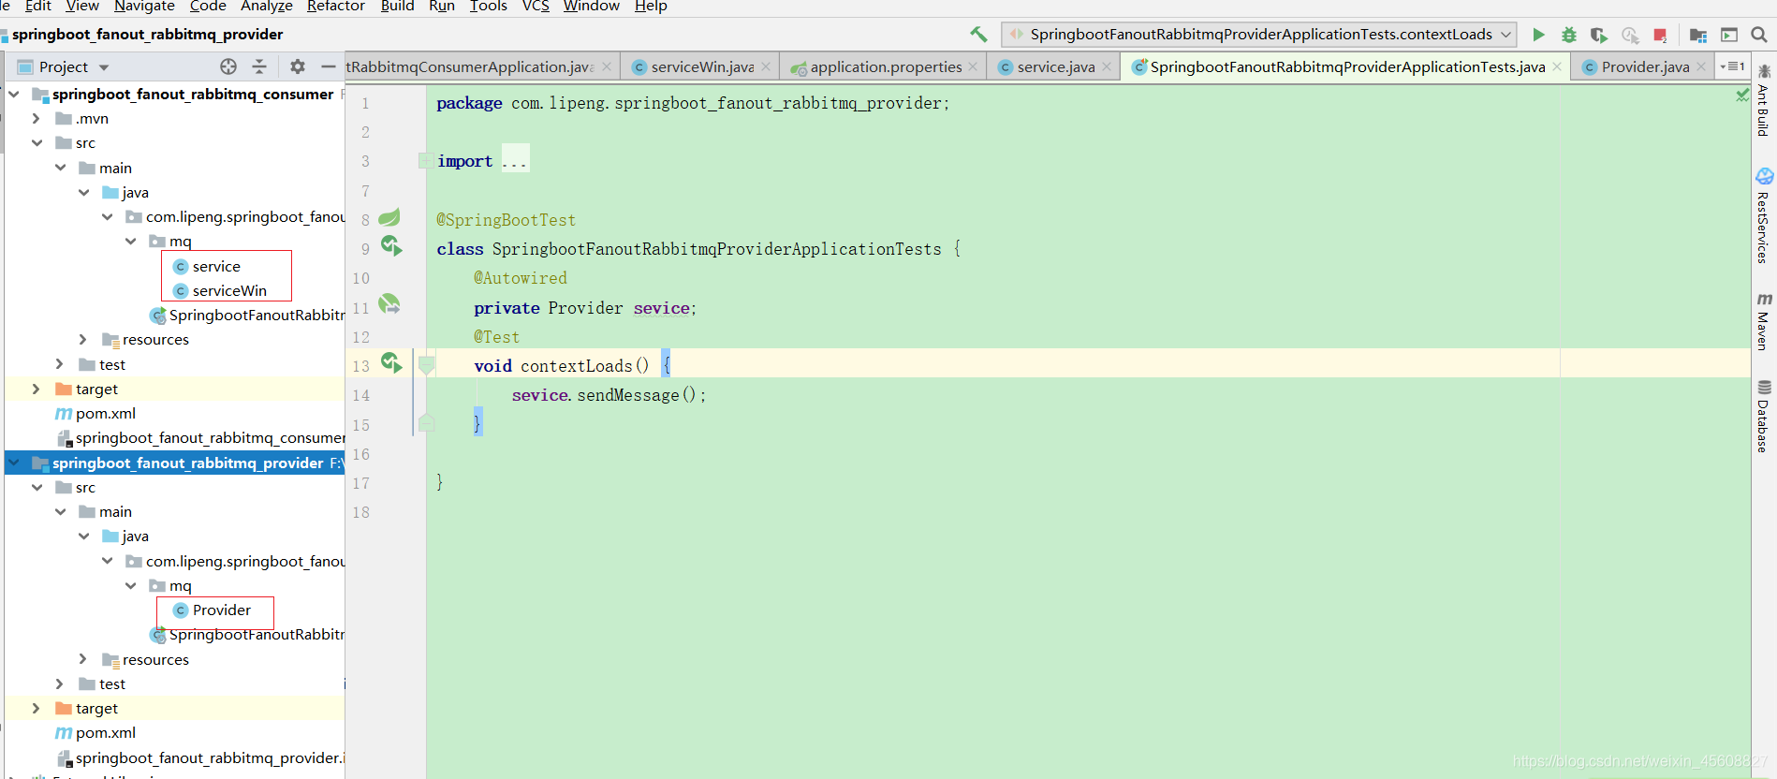Viewport: 1777px width, 779px height.
Task: Open Search Everywhere magnifier
Action: (x=1759, y=35)
